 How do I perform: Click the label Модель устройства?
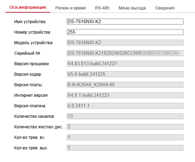(33, 43)
